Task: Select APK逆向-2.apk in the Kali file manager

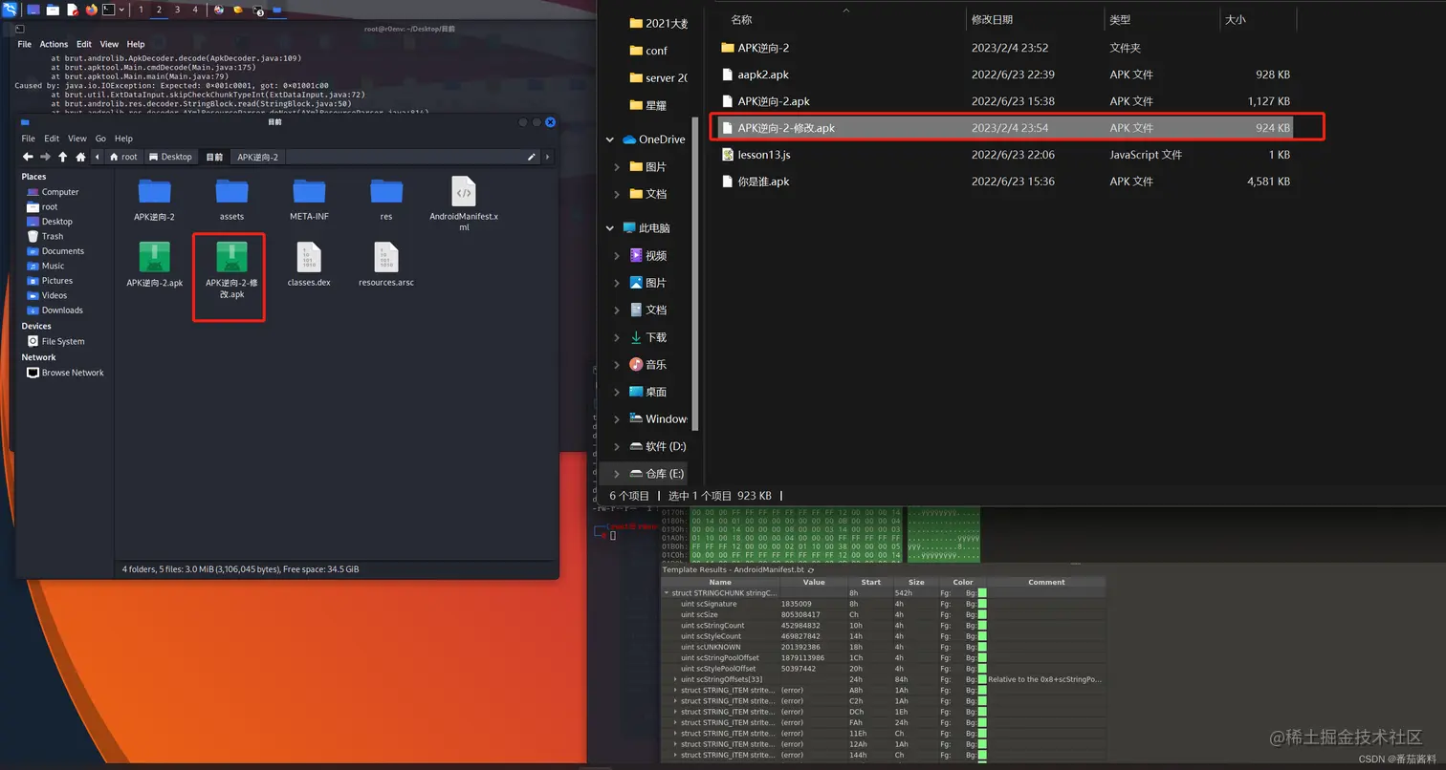Action: pyautogui.click(x=155, y=264)
